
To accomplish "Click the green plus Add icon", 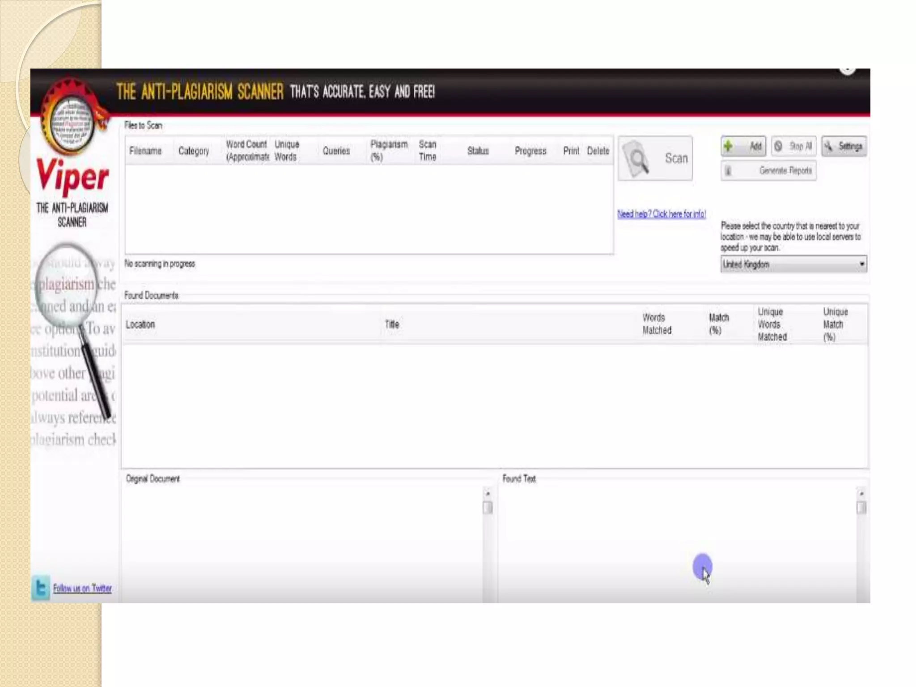I will (x=728, y=146).
